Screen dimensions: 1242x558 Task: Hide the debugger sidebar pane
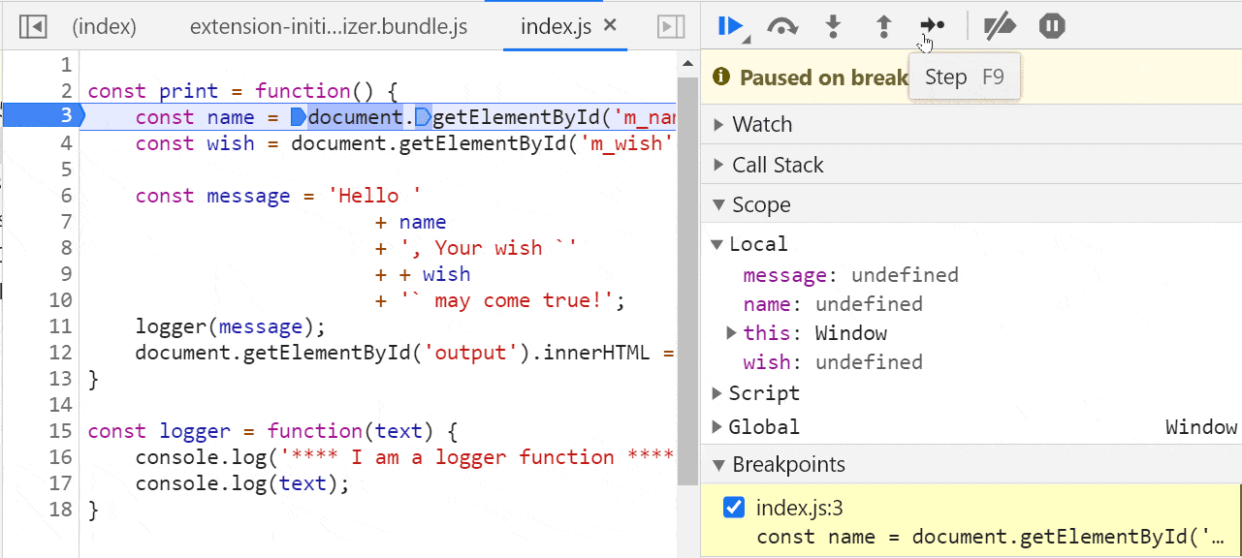pyautogui.click(x=671, y=26)
